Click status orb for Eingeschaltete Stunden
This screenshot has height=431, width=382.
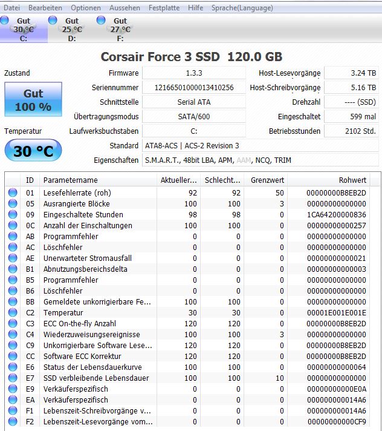tap(13, 214)
